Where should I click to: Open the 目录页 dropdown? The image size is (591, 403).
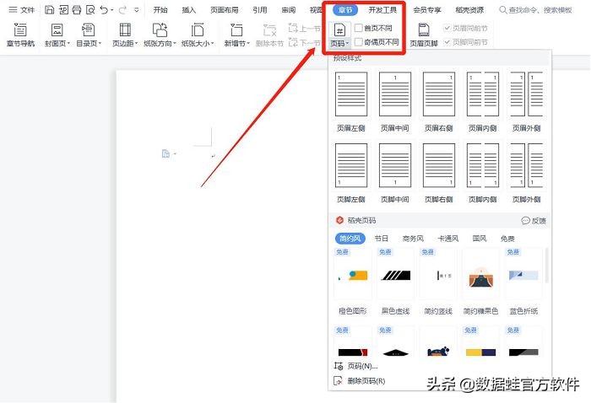pos(89,35)
